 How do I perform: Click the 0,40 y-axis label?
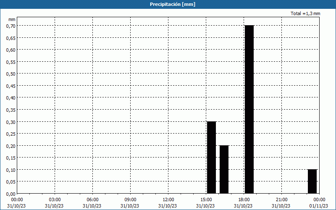point(10,98)
